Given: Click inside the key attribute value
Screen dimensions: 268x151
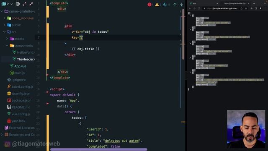Looking at the screenshot, I should (81, 37).
